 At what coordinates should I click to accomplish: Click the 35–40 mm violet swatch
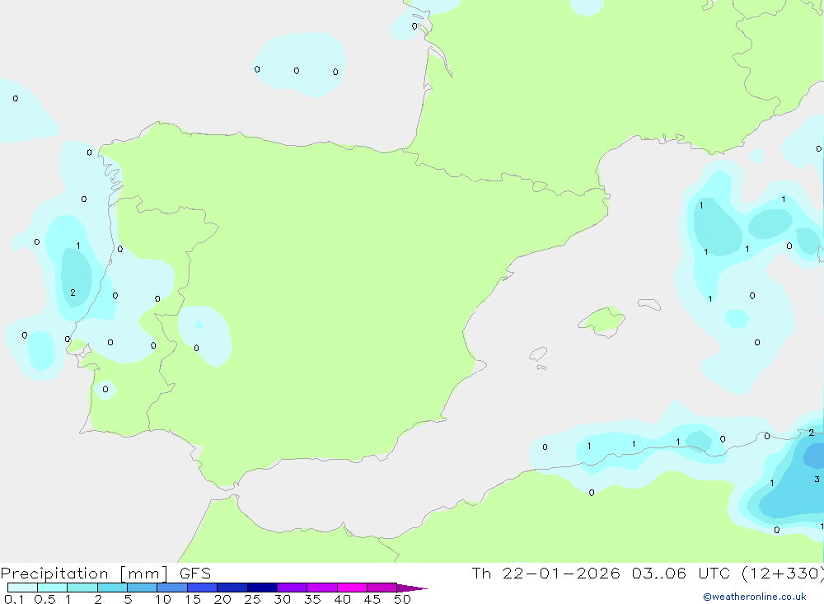coord(322,588)
